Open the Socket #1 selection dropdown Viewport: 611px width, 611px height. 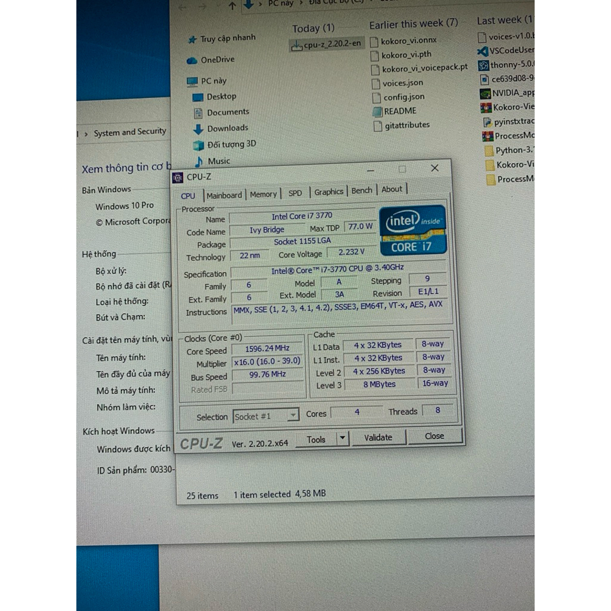click(266, 416)
